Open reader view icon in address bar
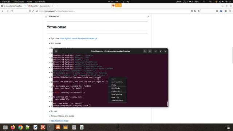 [x=192, y=11]
